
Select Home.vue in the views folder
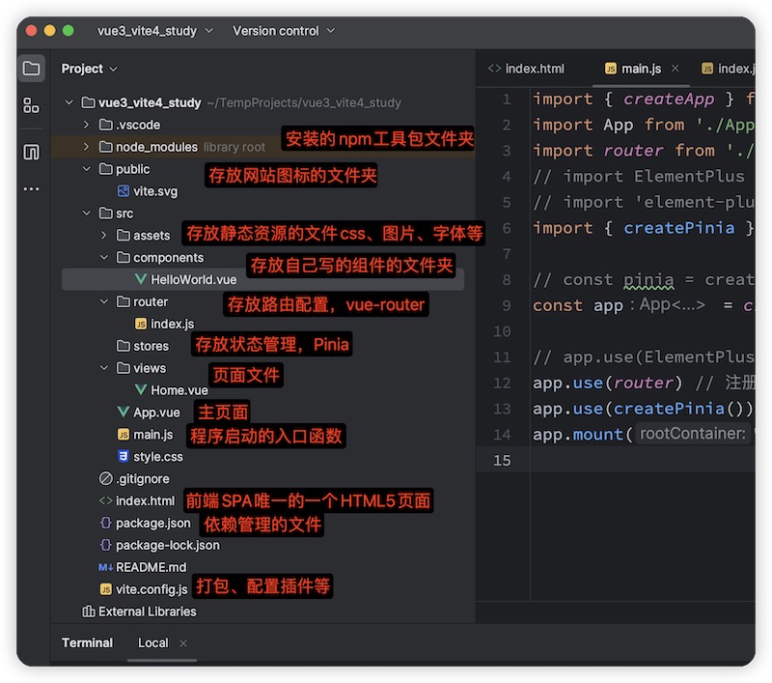point(179,390)
